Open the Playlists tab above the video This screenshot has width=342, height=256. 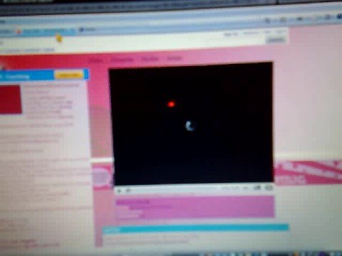tap(150, 59)
